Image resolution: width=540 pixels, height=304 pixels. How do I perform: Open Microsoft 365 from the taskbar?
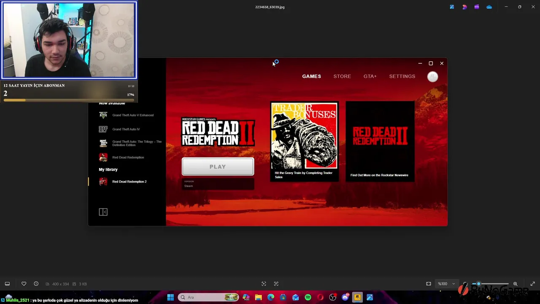tap(246, 297)
